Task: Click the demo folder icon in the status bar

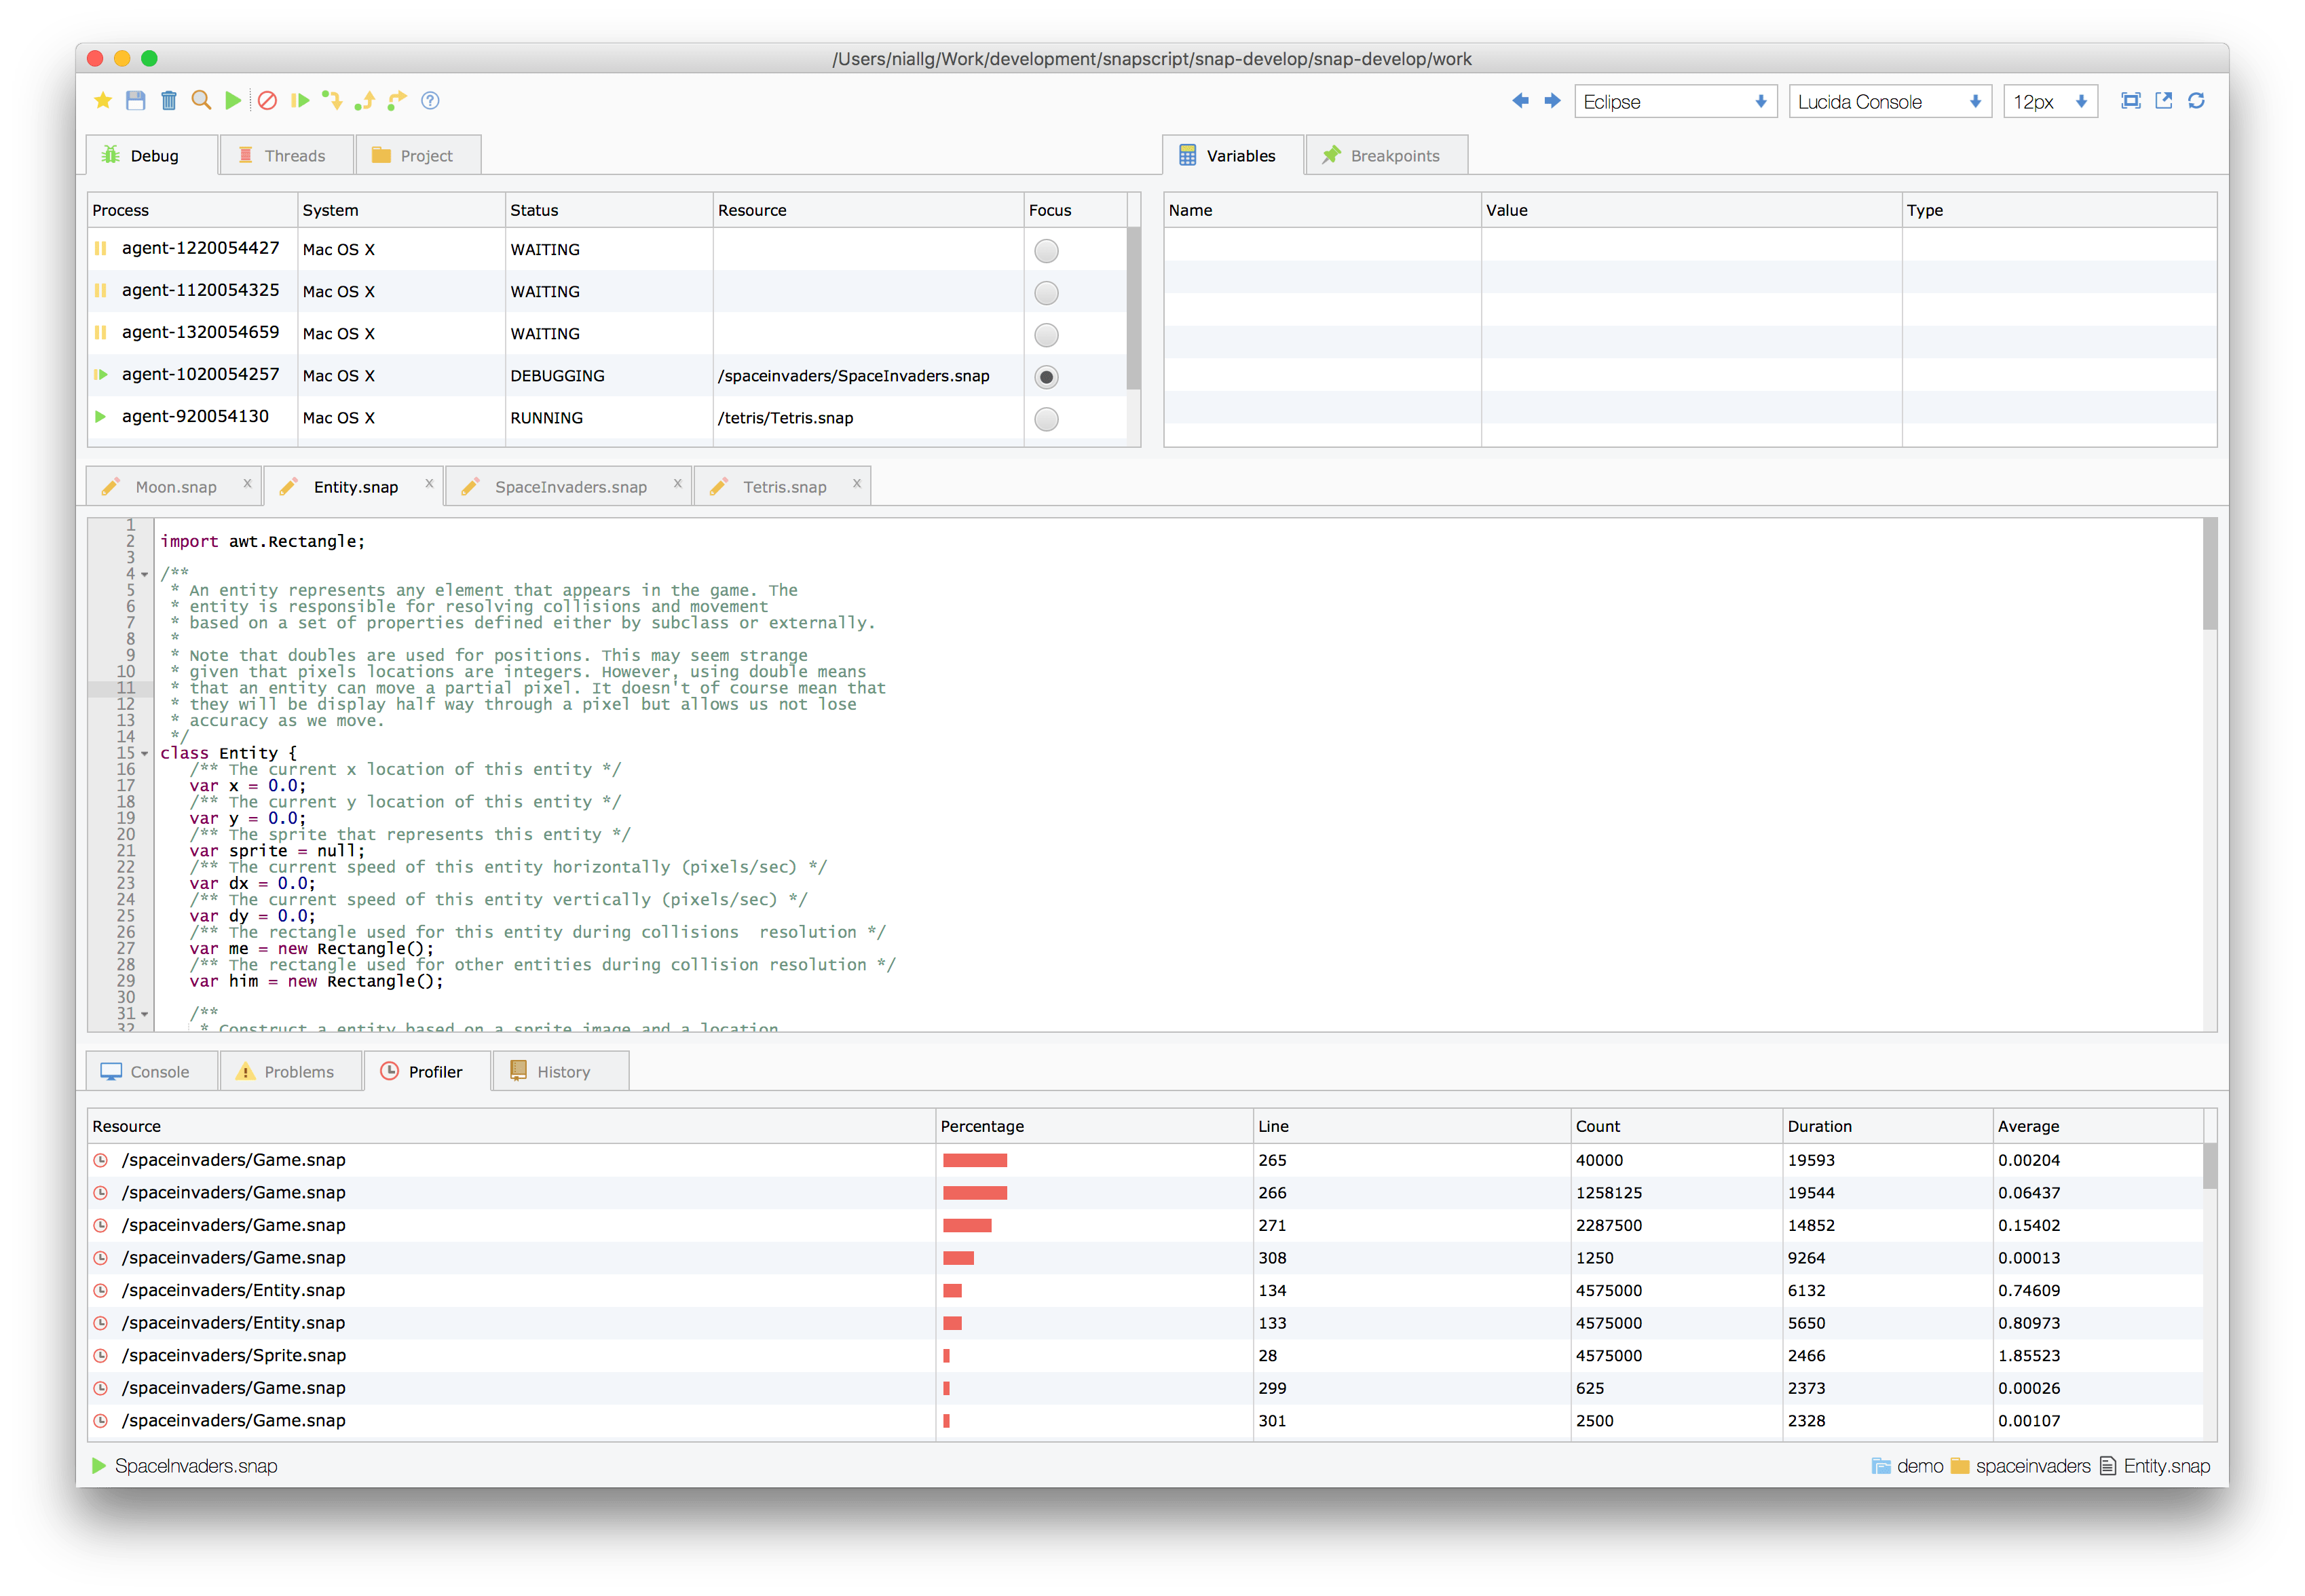Action: click(1881, 1466)
